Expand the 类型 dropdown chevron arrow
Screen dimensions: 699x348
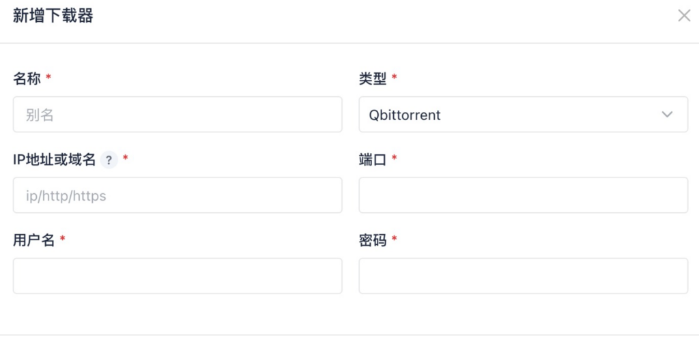(667, 115)
